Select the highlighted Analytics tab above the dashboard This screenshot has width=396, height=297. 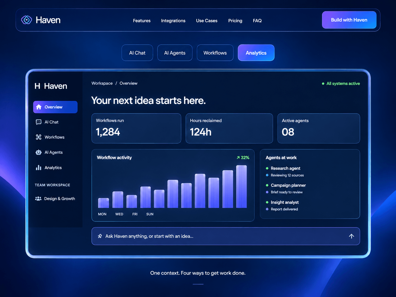[256, 53]
